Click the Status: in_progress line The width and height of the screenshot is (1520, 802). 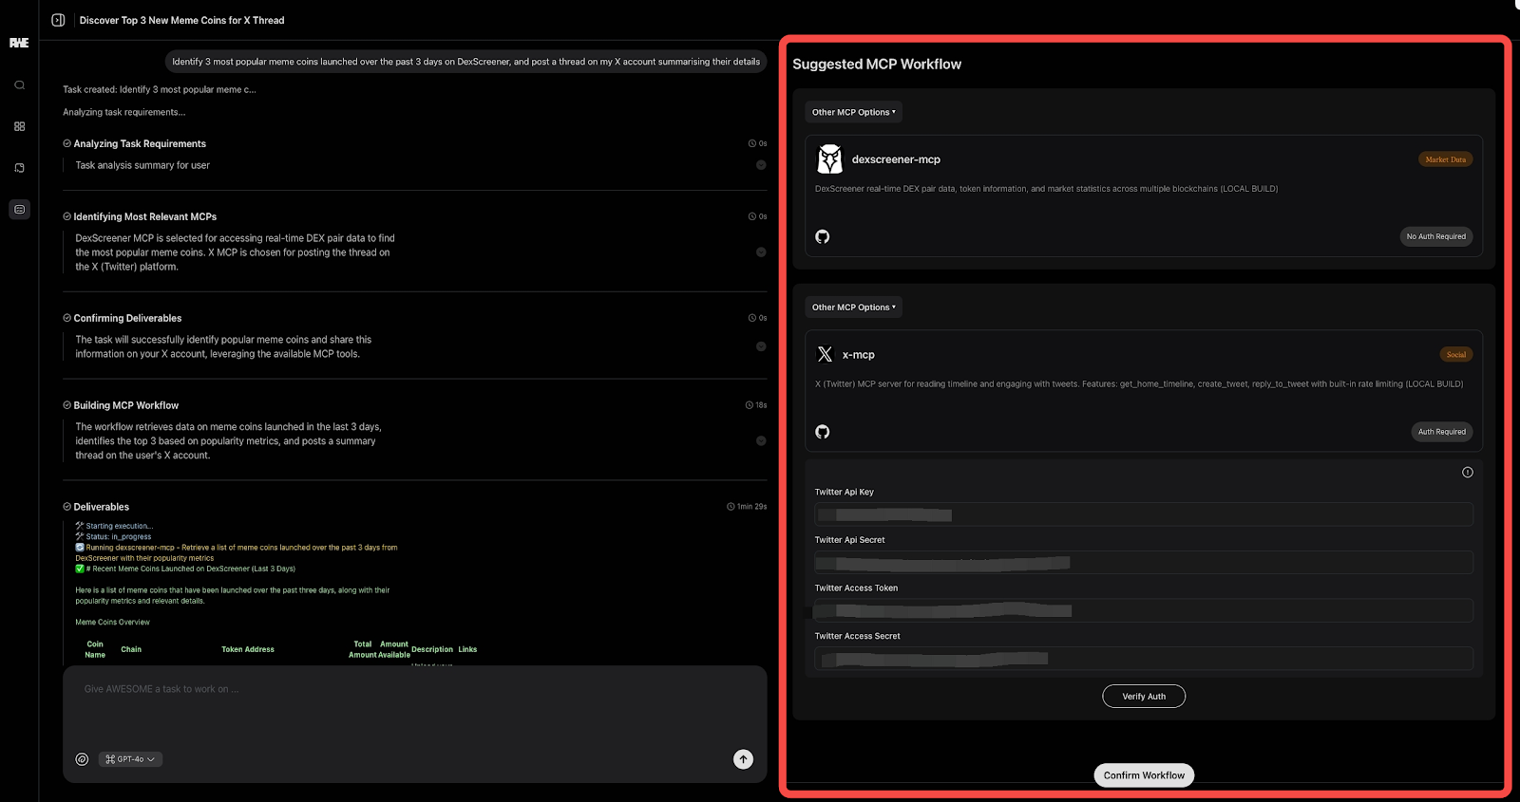(119, 537)
